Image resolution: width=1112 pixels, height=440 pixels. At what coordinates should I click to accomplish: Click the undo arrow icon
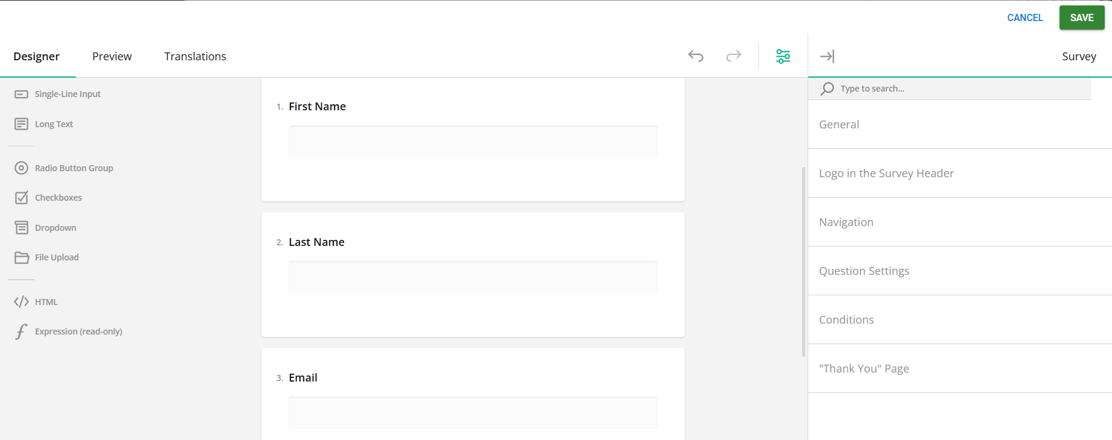(696, 55)
